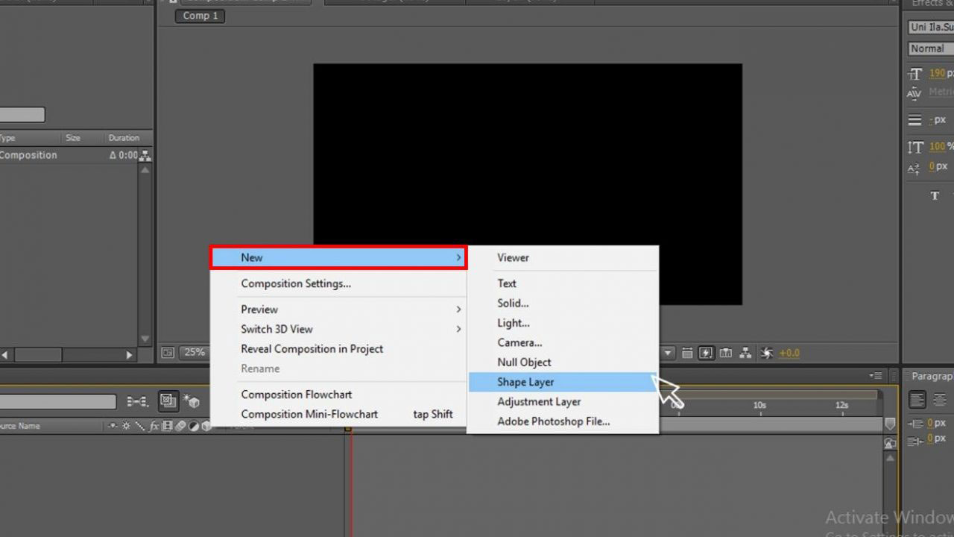Select left justify in the Paragraph panel
Viewport: 954px width, 537px height.
click(x=918, y=399)
